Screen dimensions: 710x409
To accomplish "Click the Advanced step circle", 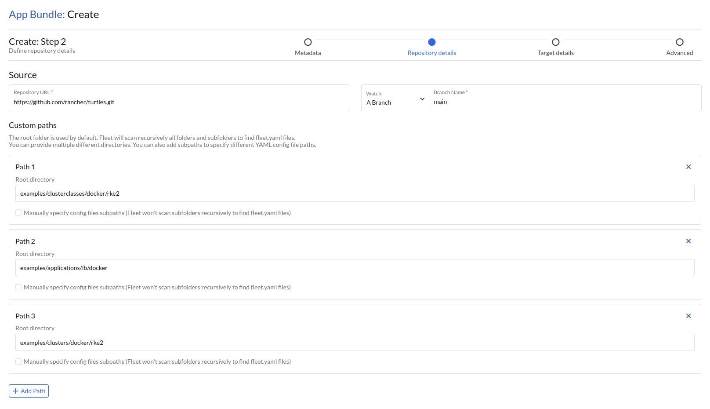I will click(x=680, y=42).
